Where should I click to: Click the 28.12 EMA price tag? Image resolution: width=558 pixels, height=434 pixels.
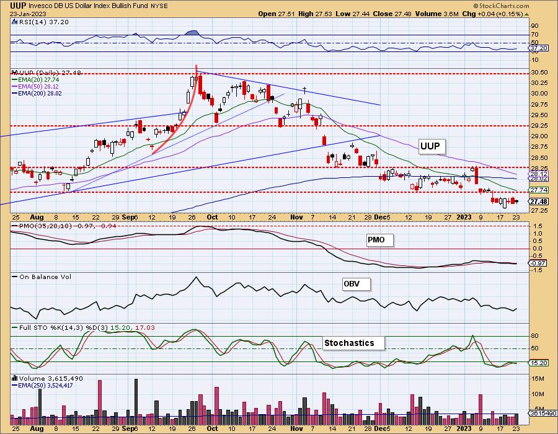[538, 174]
